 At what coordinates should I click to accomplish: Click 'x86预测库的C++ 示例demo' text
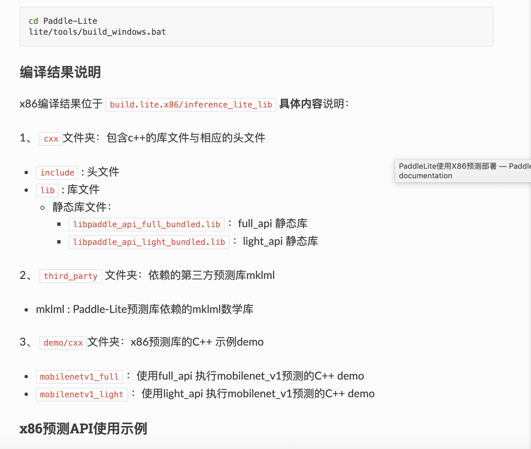[197, 342]
